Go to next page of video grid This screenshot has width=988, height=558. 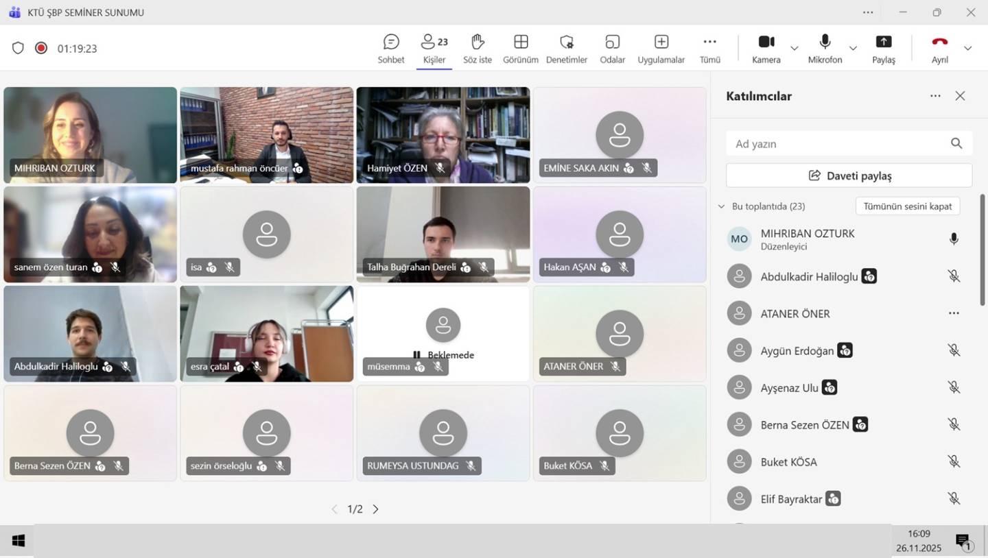(x=375, y=509)
